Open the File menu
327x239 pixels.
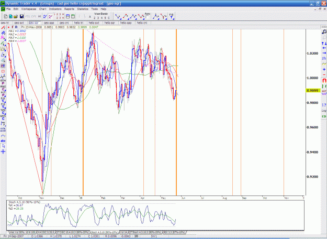[x=8, y=9]
